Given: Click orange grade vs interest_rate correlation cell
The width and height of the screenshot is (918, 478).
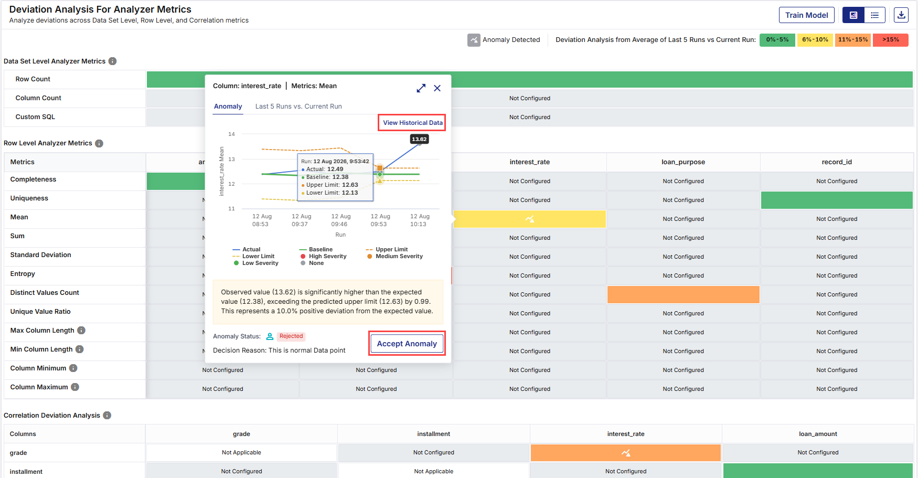Looking at the screenshot, I should tap(626, 453).
